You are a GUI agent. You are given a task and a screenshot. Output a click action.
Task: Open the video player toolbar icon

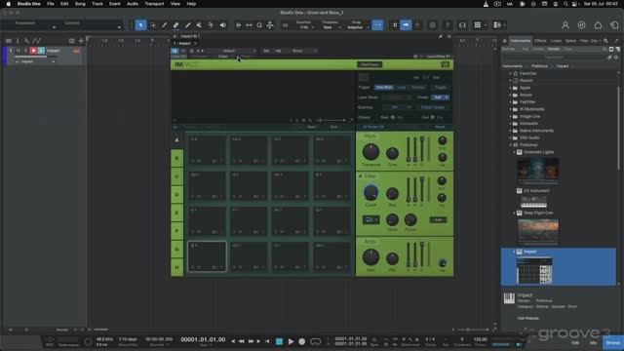tap(462, 25)
